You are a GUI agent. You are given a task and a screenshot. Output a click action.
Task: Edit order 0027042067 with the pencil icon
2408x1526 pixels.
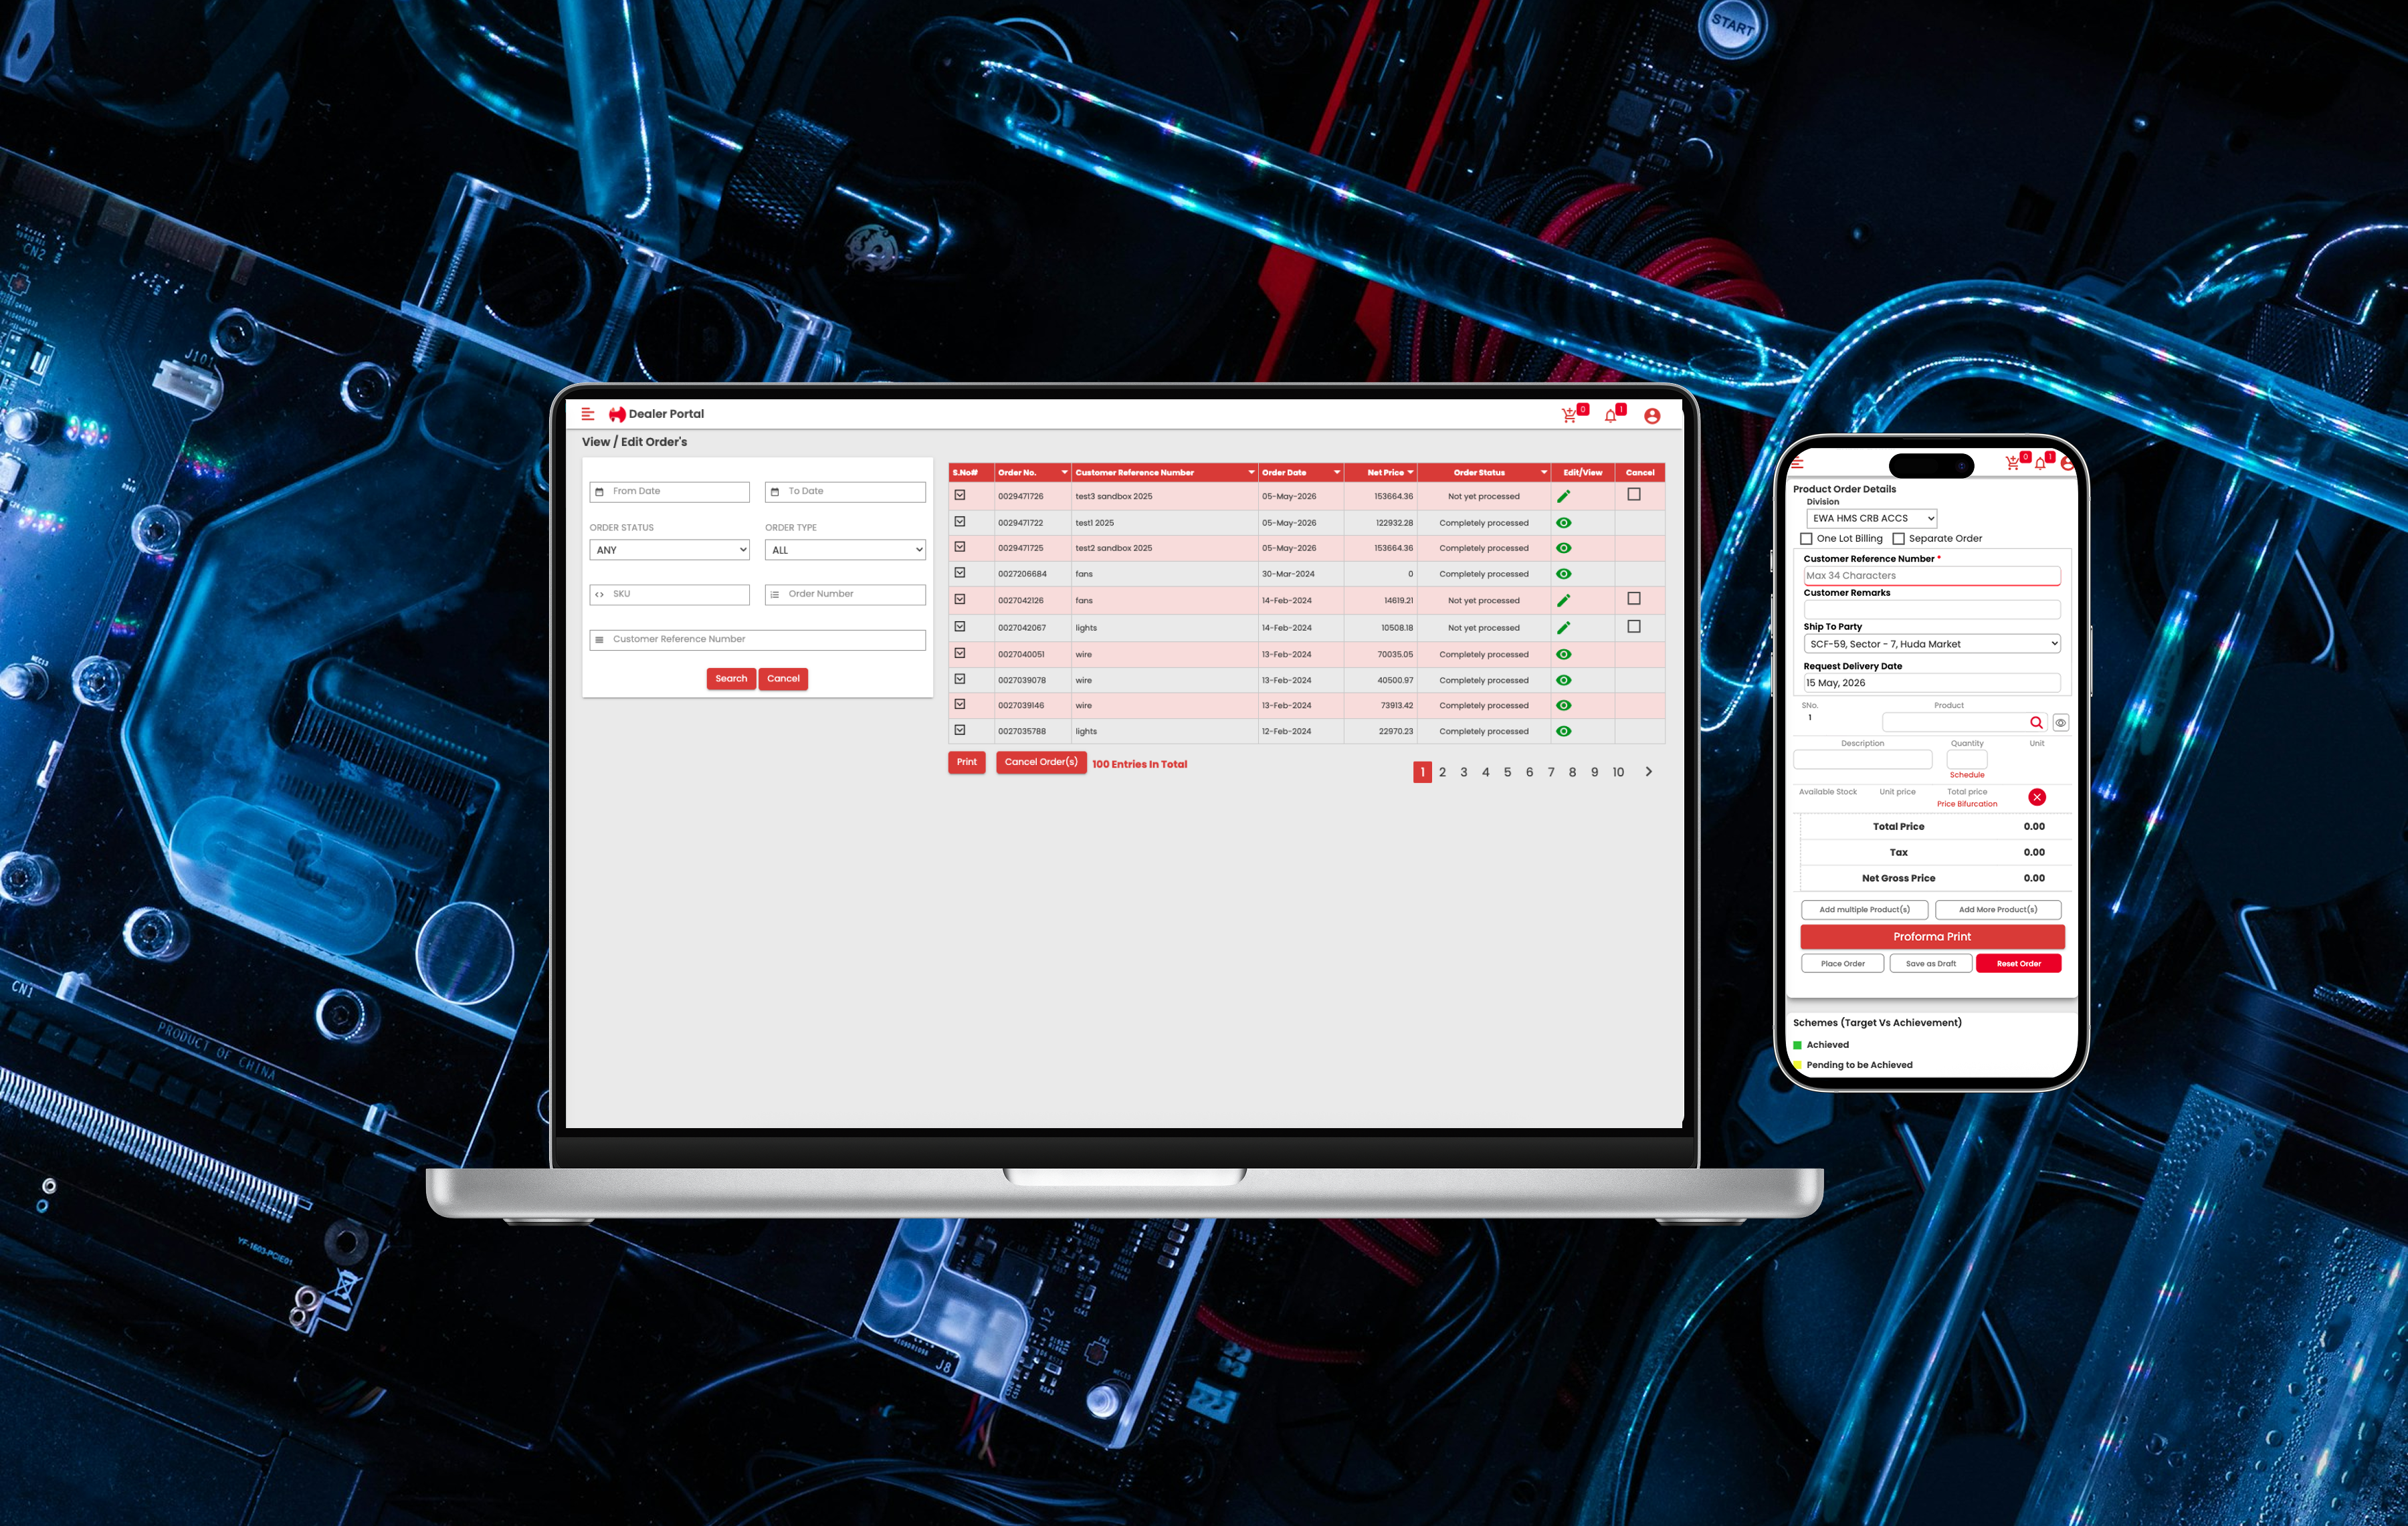coord(1564,627)
